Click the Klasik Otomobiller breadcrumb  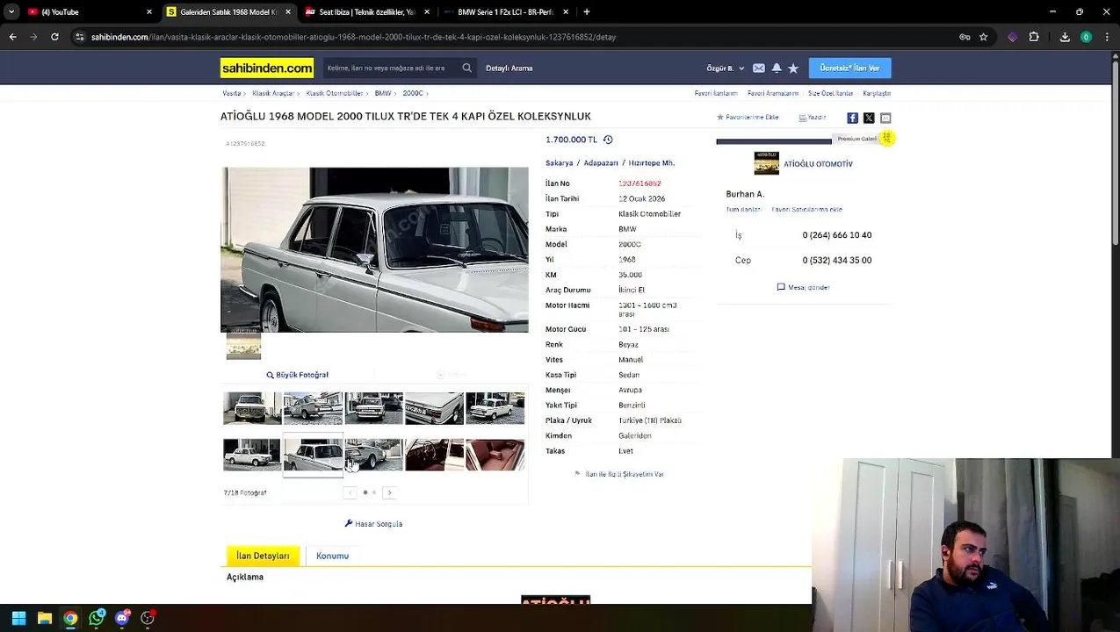coord(335,93)
